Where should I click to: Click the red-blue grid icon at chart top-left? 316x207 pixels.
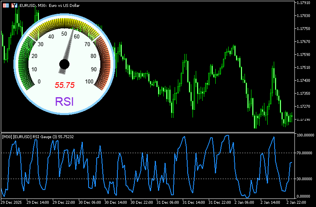point(5,6)
